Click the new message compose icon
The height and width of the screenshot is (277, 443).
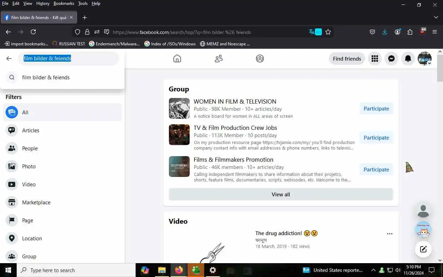423,249
